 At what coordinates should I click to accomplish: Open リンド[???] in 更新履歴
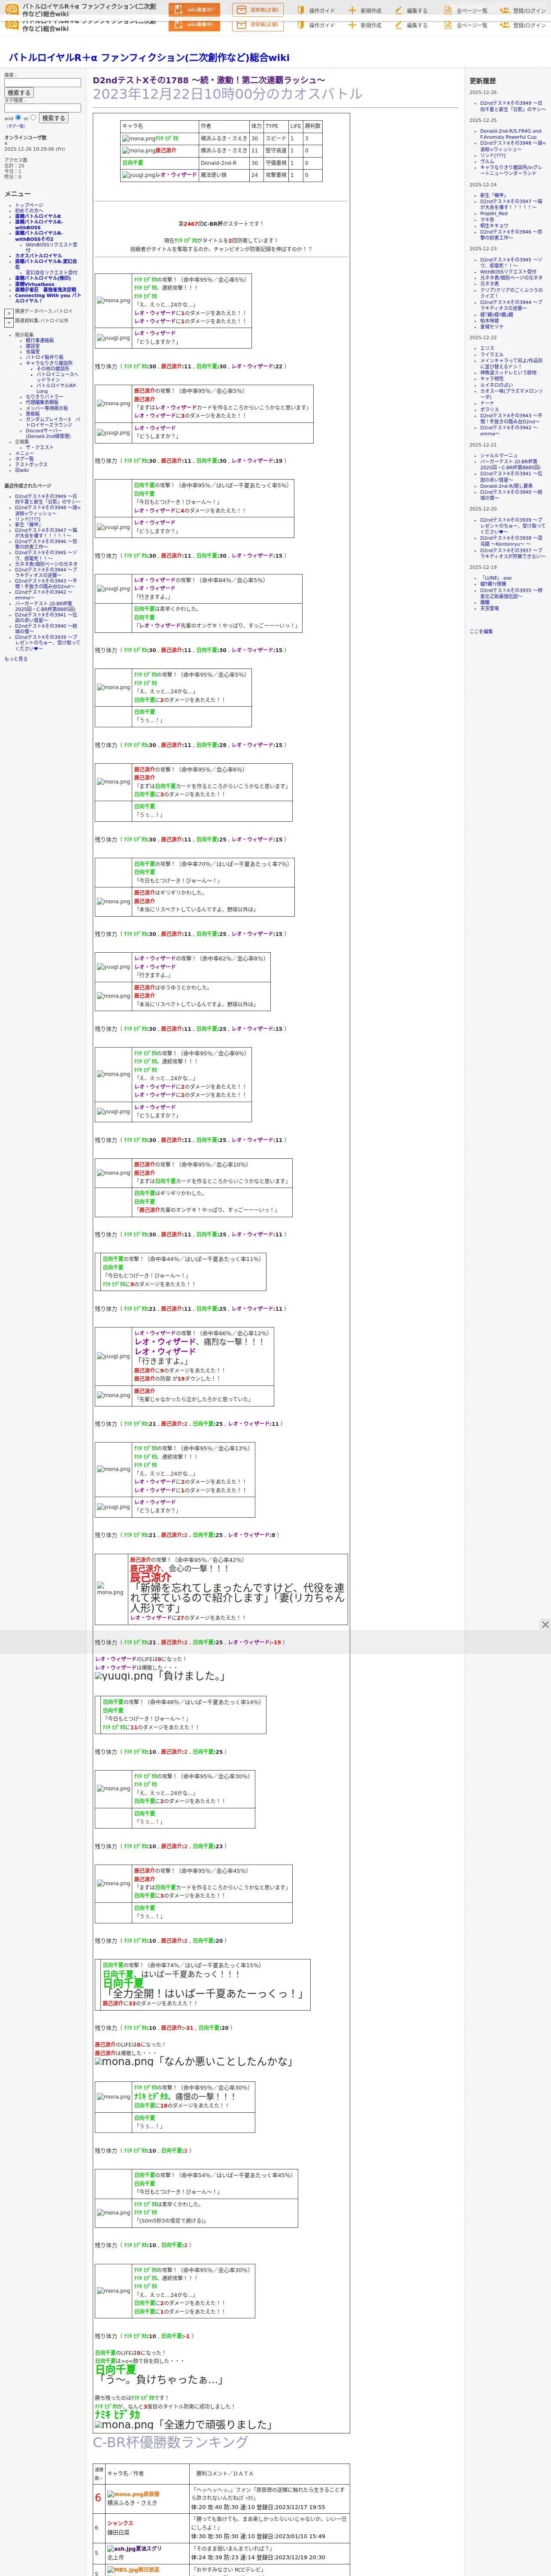click(493, 155)
